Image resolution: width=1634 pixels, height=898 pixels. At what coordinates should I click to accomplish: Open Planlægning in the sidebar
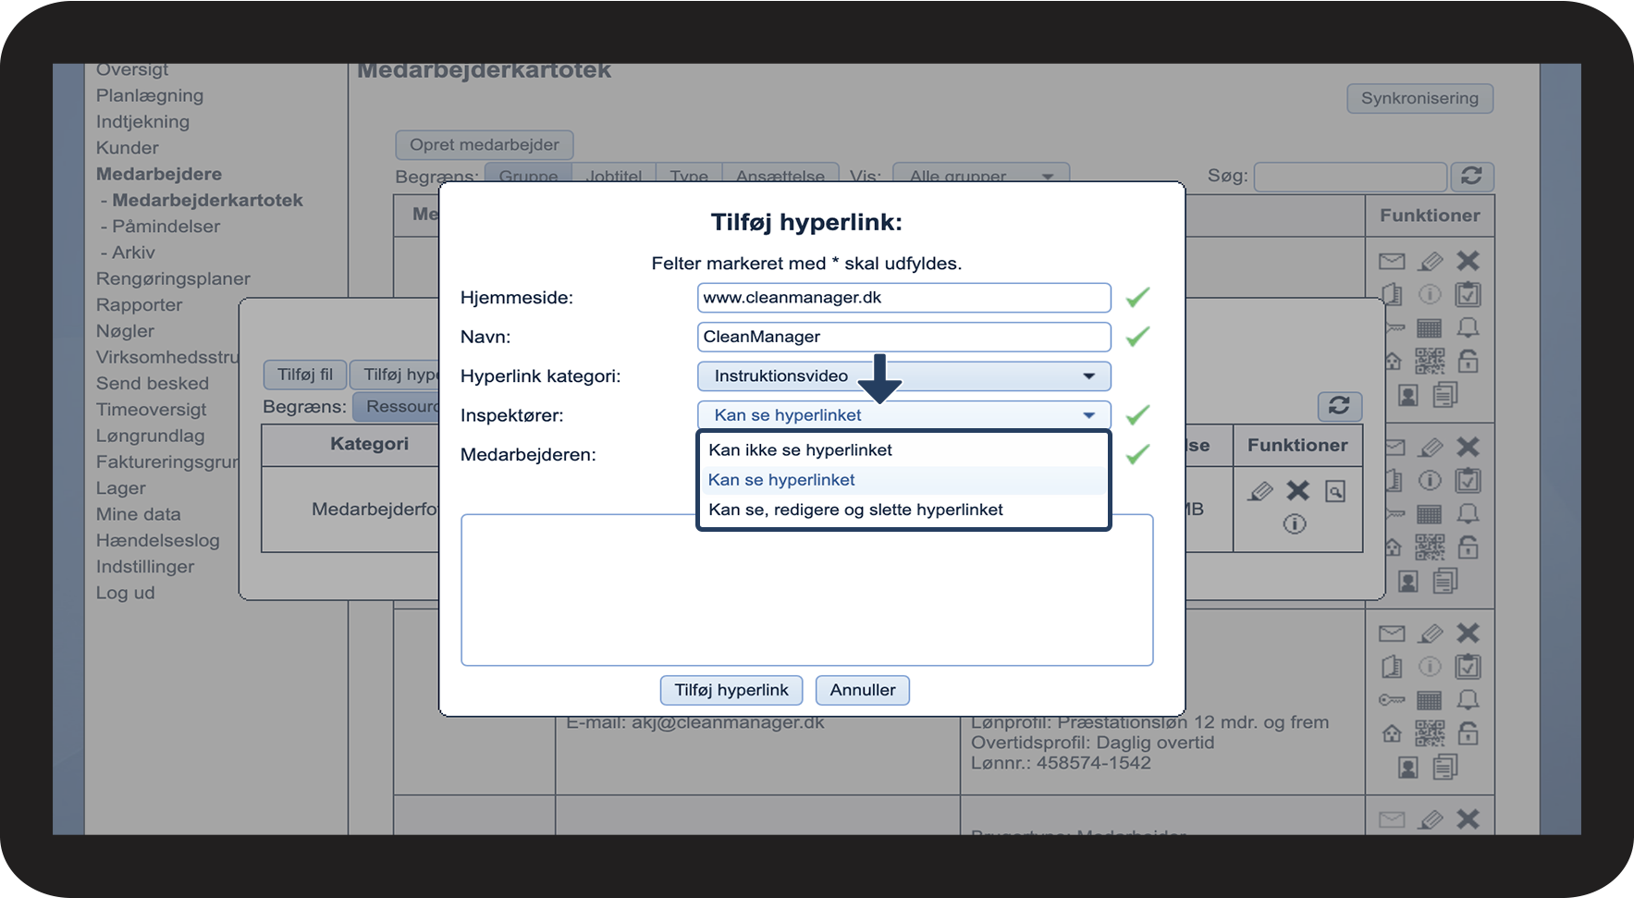tap(150, 95)
